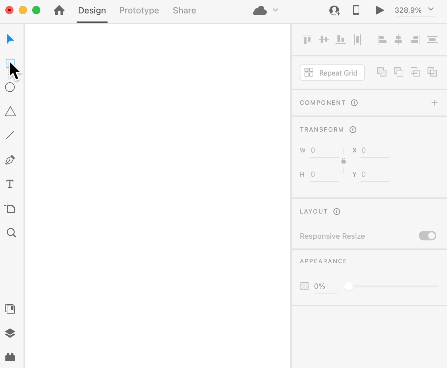The width and height of the screenshot is (447, 368).
Task: Open the Libraries panel icon
Action: pos(10,309)
